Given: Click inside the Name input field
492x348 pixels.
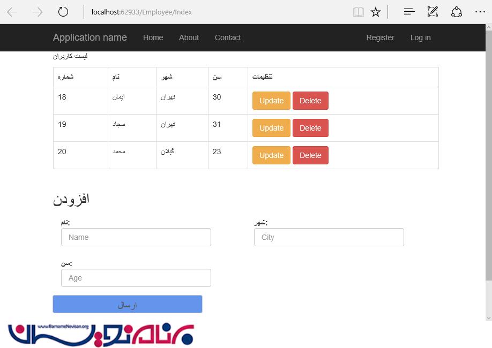Looking at the screenshot, I should [136, 237].
